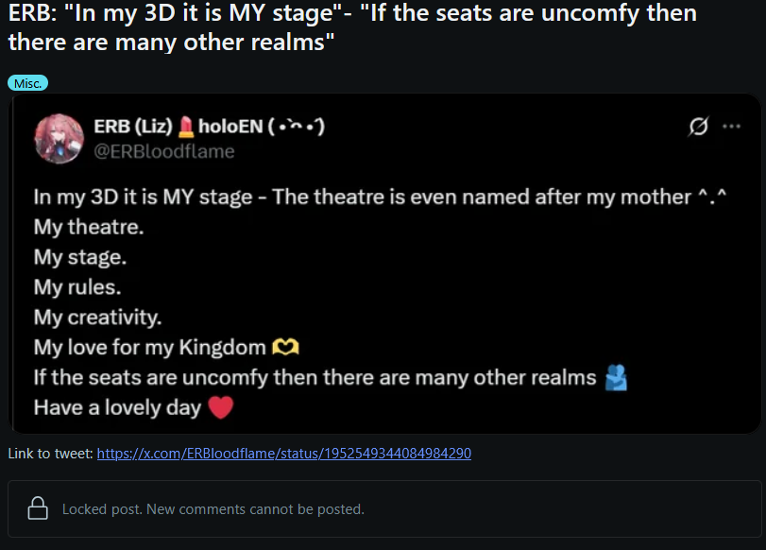
Task: Click the slashed-circle icon in tweet header
Action: coord(700,127)
